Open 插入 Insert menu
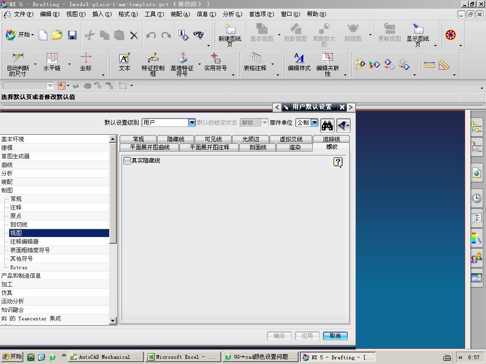This screenshot has height=364, width=486. (102, 14)
